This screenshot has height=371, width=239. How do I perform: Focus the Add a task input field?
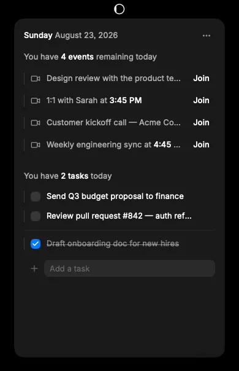click(x=129, y=268)
